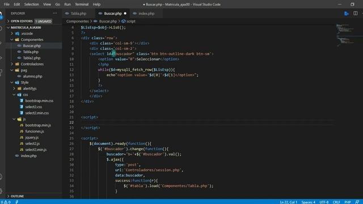
Task: Expand the Controladores folder
Action: point(32,64)
